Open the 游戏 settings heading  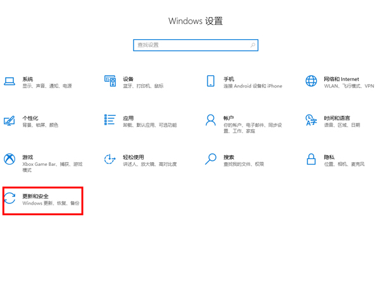click(x=28, y=157)
